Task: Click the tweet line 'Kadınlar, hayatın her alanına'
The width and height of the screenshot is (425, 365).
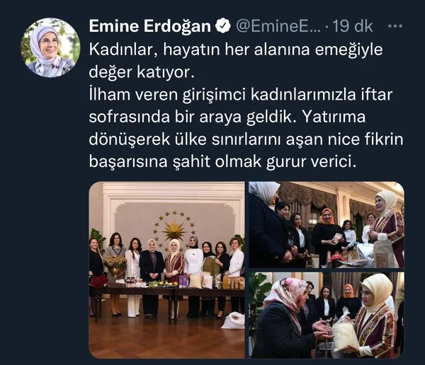Action: (x=236, y=50)
